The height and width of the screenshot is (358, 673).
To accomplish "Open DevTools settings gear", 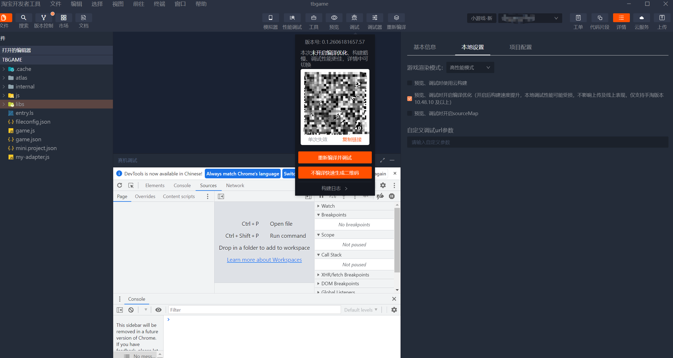I will [x=383, y=185].
